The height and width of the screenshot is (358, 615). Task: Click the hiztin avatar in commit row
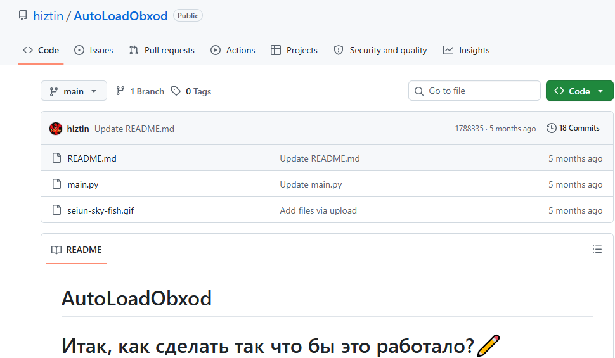(x=56, y=128)
